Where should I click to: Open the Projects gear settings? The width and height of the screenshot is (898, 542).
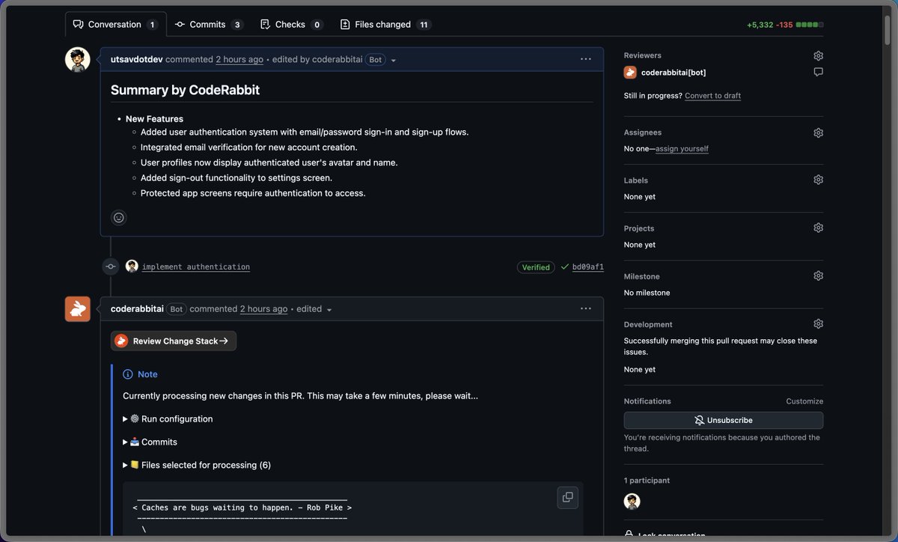pos(818,228)
